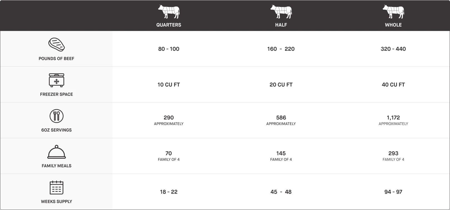Click the cow icon above Half
This screenshot has width=450, height=210.
coord(281,12)
